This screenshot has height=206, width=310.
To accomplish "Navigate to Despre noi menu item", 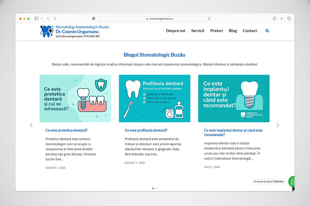I will 175,31.
